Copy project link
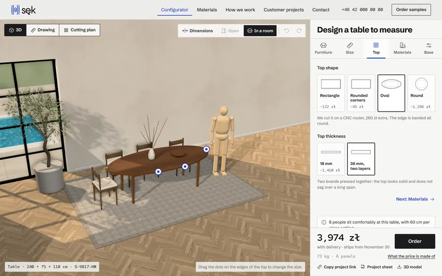Image resolution: width=442 pixels, height=276 pixels. tap(336, 267)
